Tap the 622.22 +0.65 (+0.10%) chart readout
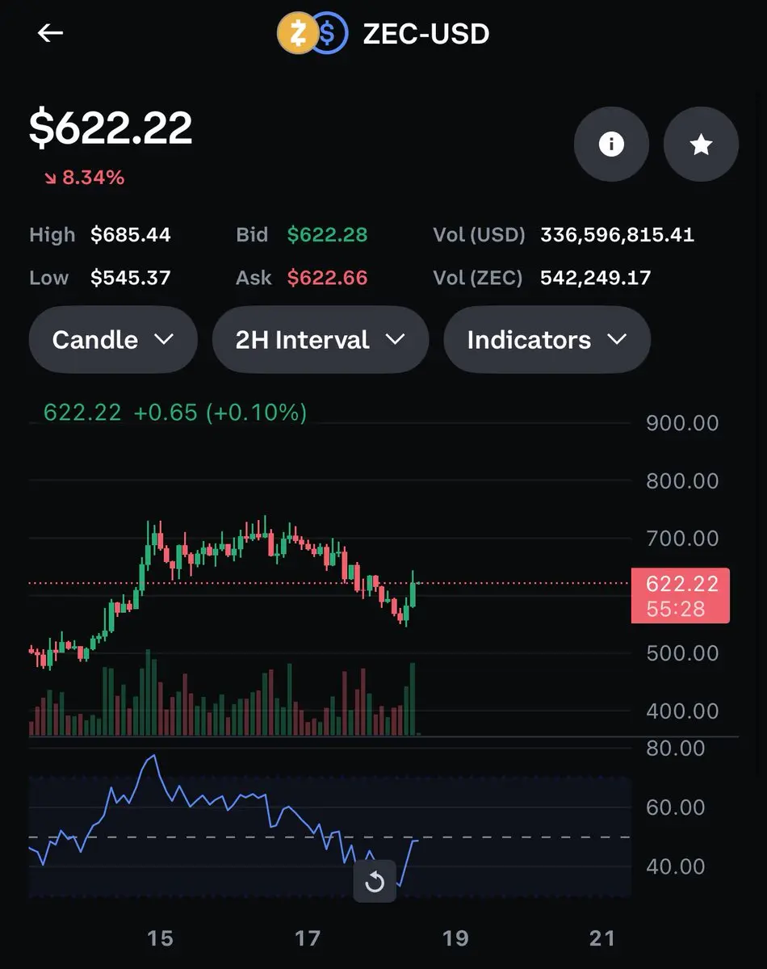The height and width of the screenshot is (969, 767). coord(175,413)
